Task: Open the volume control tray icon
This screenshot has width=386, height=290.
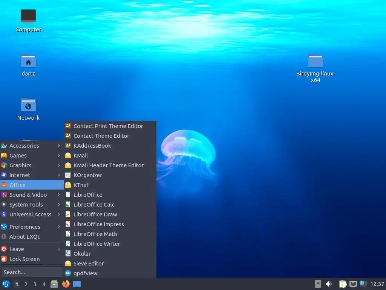Action: coord(329,284)
